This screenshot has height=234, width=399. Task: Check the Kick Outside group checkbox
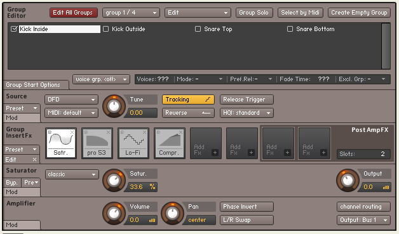click(x=105, y=29)
